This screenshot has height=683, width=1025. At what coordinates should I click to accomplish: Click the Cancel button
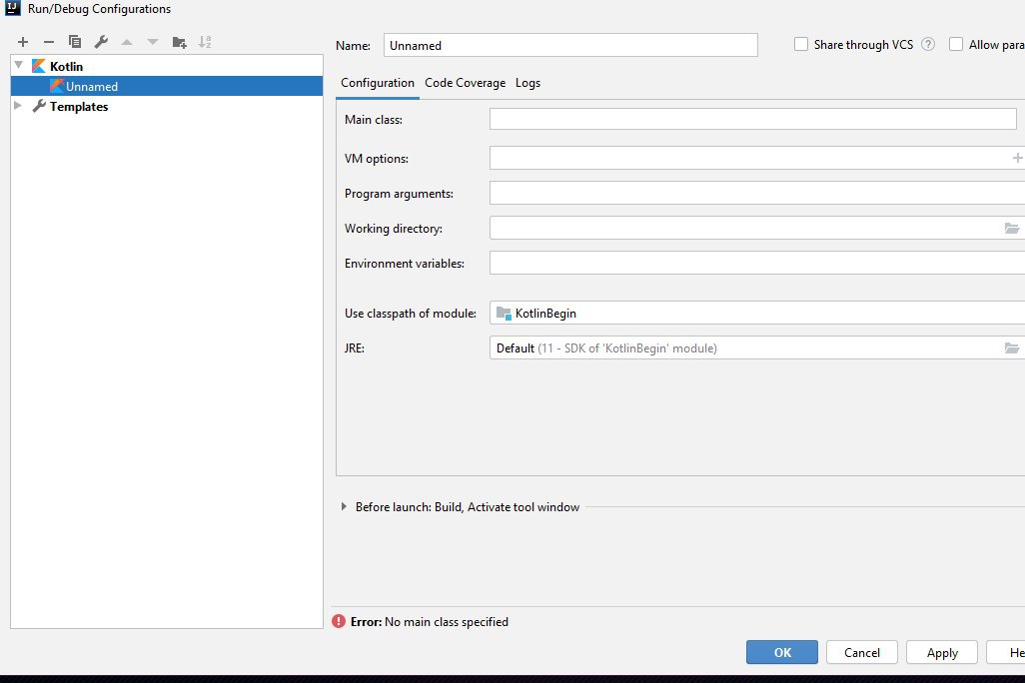(861, 652)
